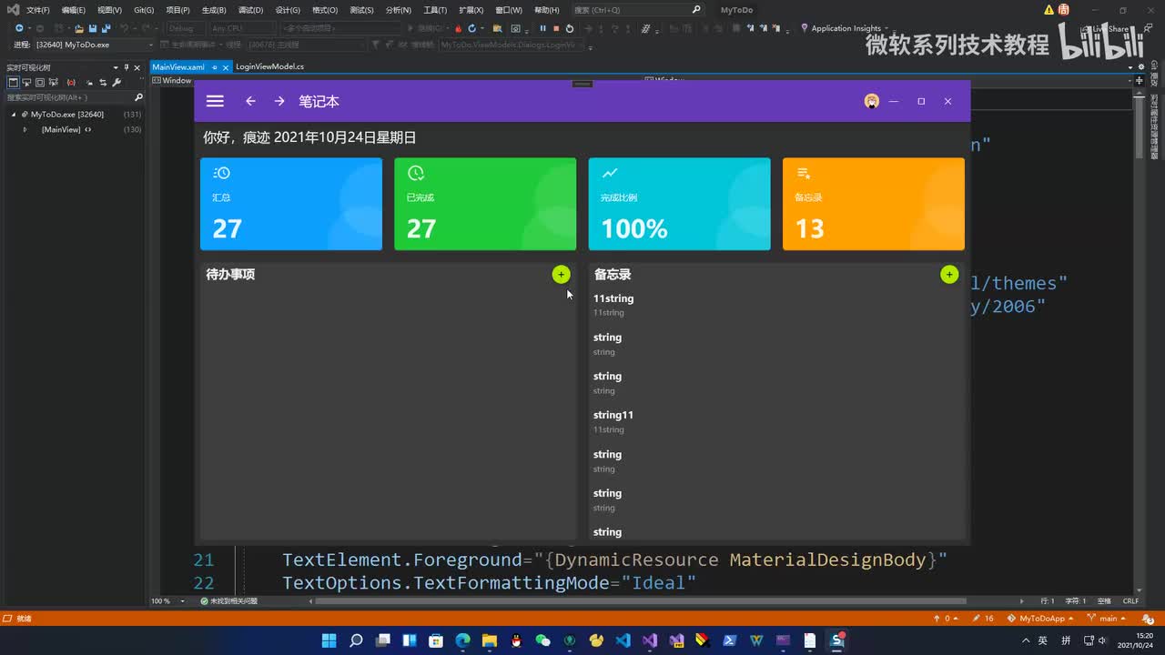The height and width of the screenshot is (655, 1165).
Task: Open the MyToDoApp repository selector
Action: (x=1039, y=619)
